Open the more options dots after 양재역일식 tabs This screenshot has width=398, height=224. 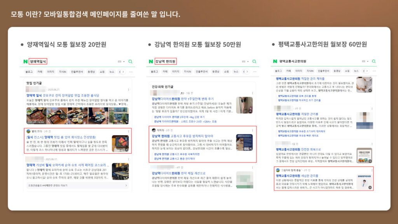131,72
